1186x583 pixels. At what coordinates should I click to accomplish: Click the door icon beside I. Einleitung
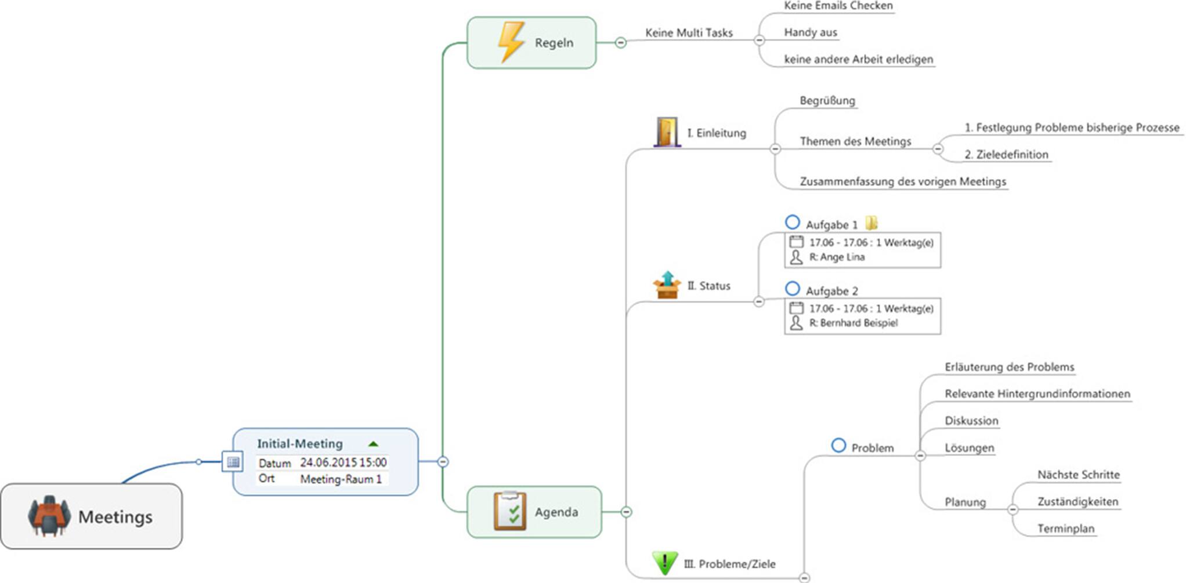[667, 132]
